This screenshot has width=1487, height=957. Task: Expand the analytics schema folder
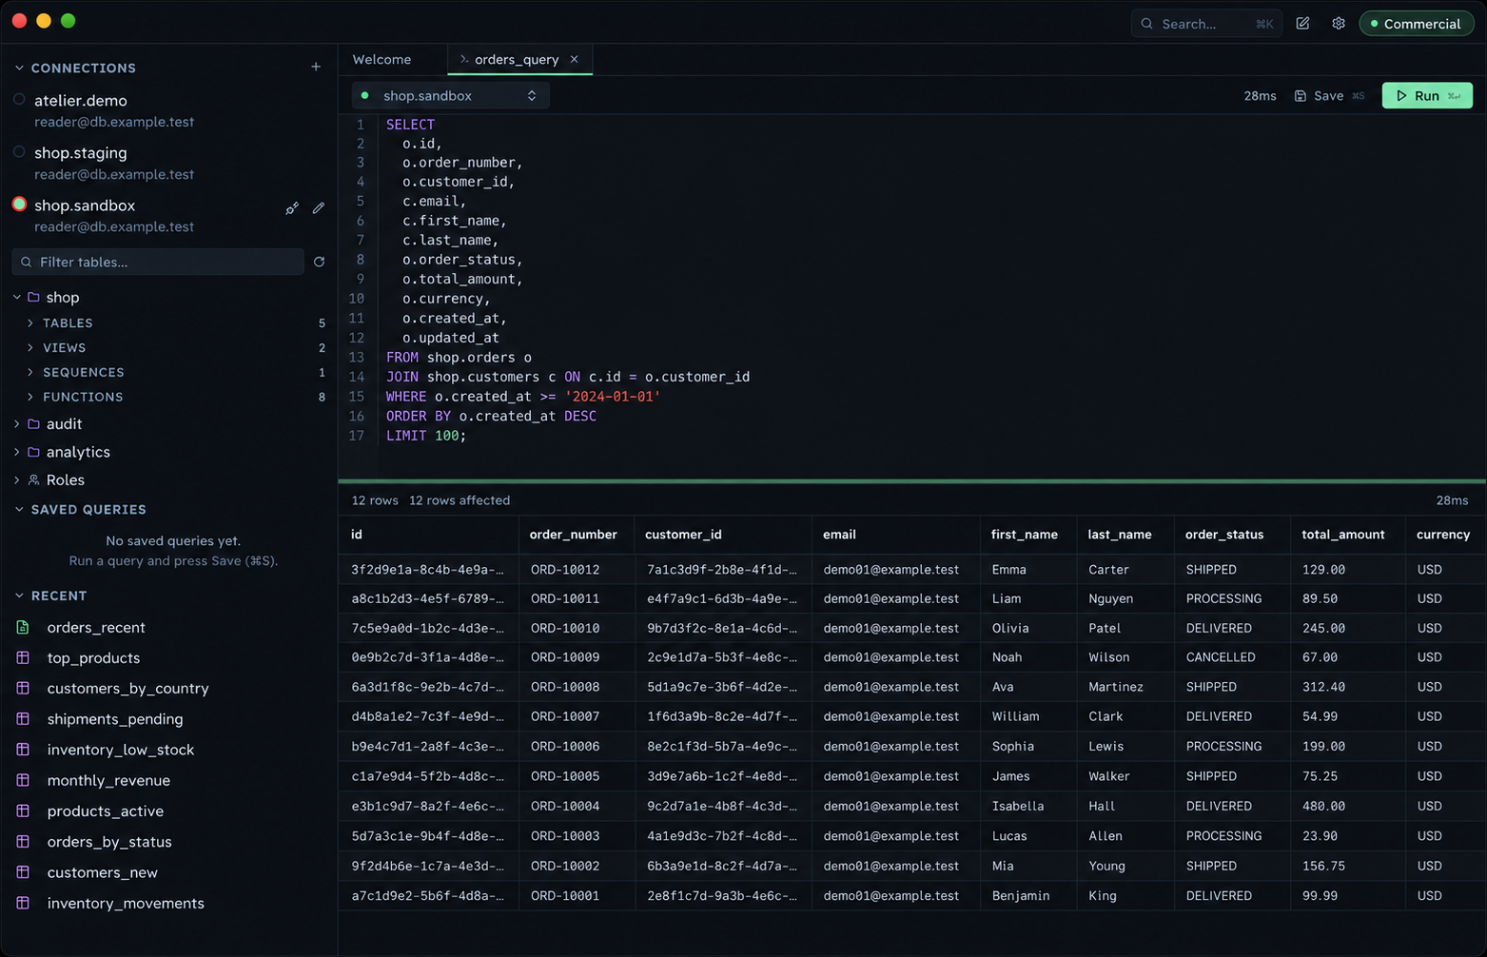coord(17,452)
